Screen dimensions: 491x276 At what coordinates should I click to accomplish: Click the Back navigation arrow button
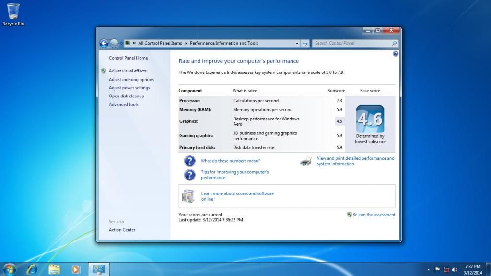(104, 43)
